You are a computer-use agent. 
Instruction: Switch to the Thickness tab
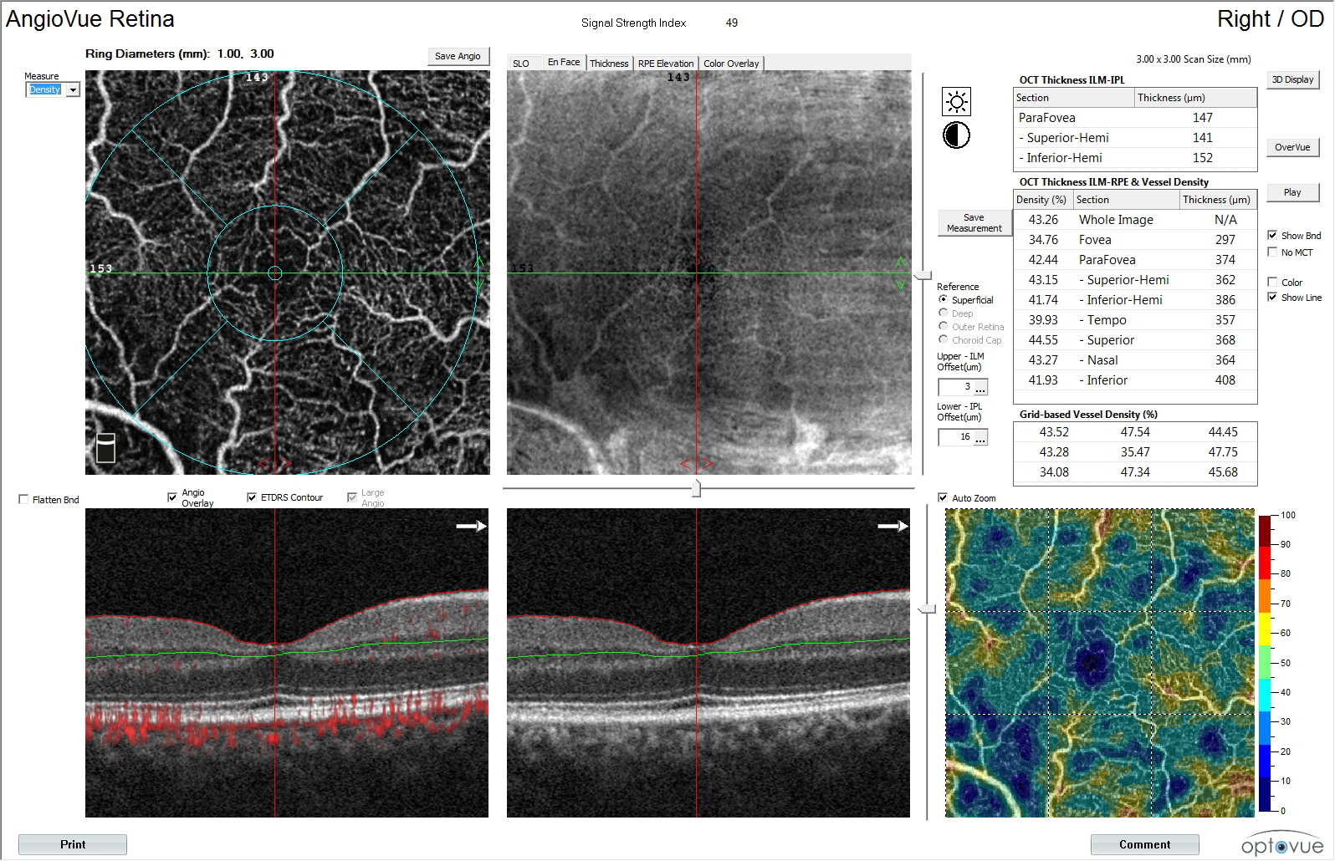click(609, 64)
